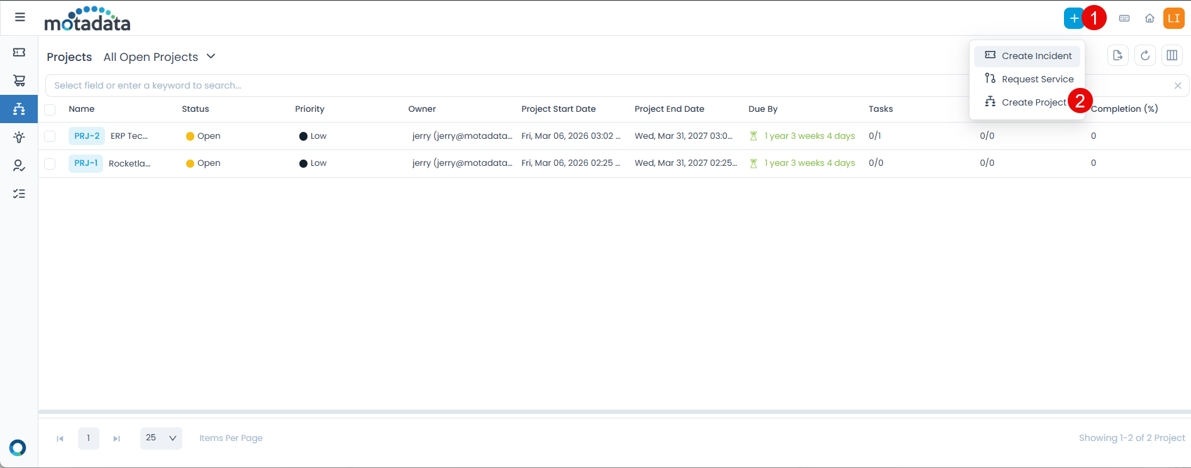Toggle the select-all projects checkbox

(x=50, y=110)
